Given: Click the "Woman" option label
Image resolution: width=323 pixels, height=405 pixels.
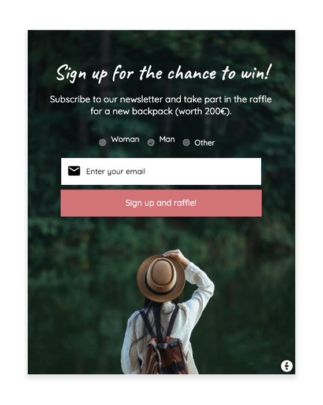Looking at the screenshot, I should [125, 139].
